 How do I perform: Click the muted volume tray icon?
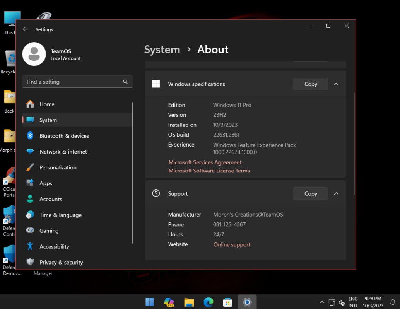[342, 303]
